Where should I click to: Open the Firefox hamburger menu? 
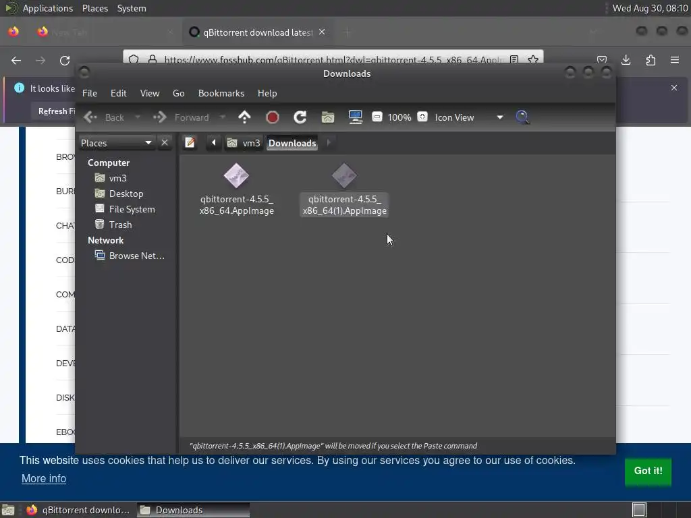[x=675, y=60]
